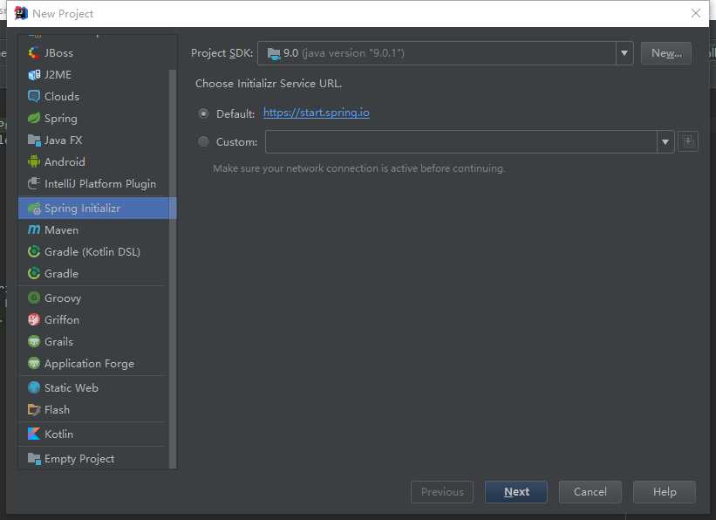Screen dimensions: 716x520
Task: Click the IntelliJ Platform Plugin label text
Action: pyautogui.click(x=100, y=184)
